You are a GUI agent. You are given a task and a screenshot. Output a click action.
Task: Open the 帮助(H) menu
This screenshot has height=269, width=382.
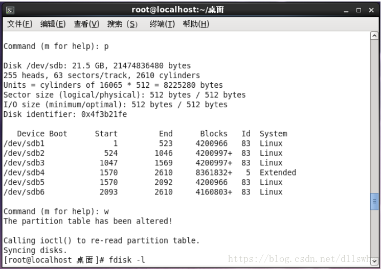coord(196,24)
